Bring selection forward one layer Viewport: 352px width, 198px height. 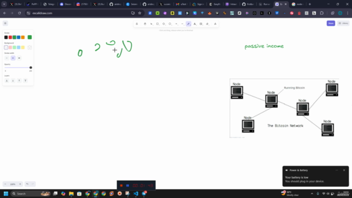[19, 81]
